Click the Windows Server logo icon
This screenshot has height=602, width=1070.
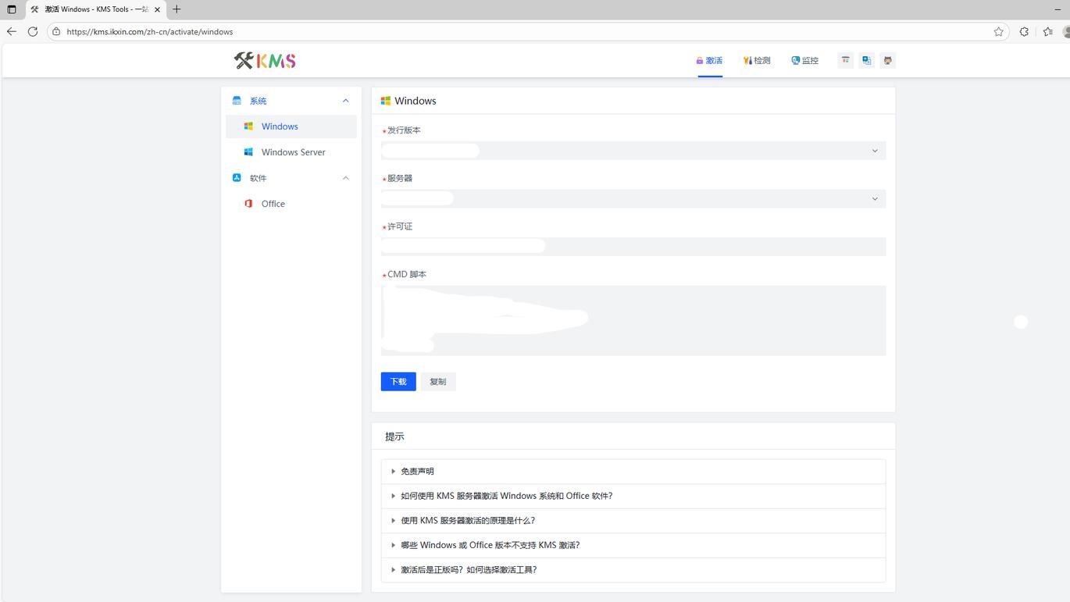click(x=248, y=152)
